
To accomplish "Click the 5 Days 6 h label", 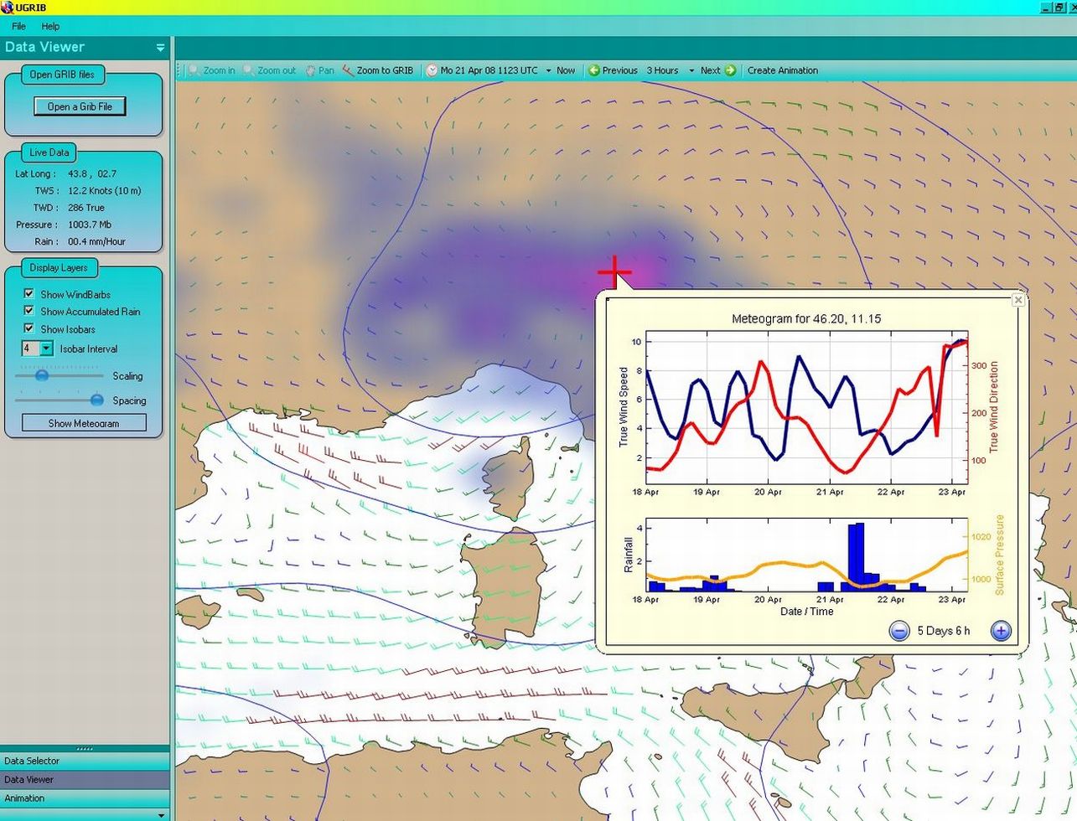I will tap(944, 631).
